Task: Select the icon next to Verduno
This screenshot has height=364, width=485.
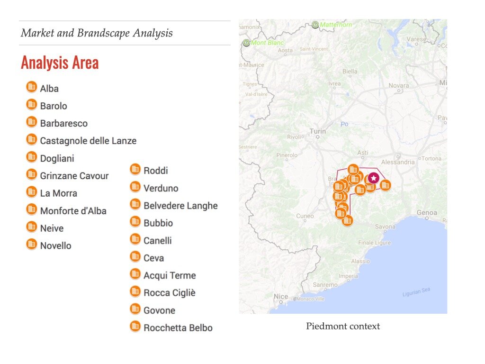Action: (135, 187)
